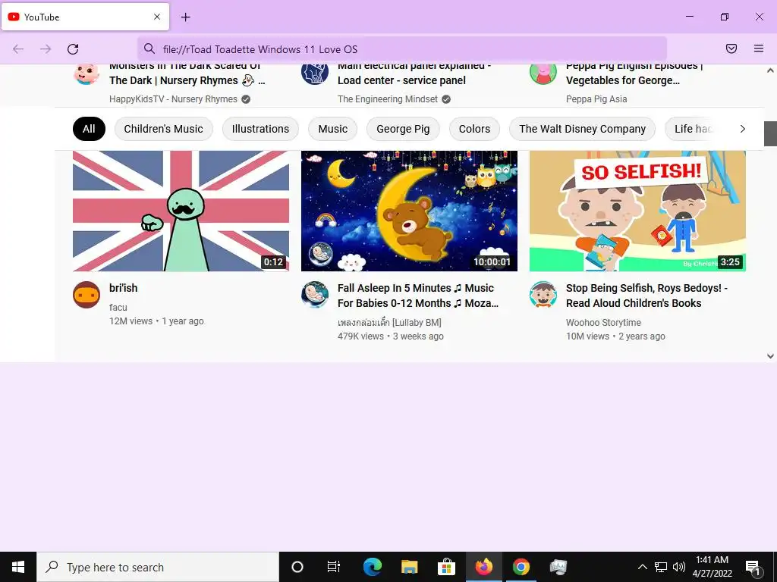Filter by Music chip

tap(332, 129)
